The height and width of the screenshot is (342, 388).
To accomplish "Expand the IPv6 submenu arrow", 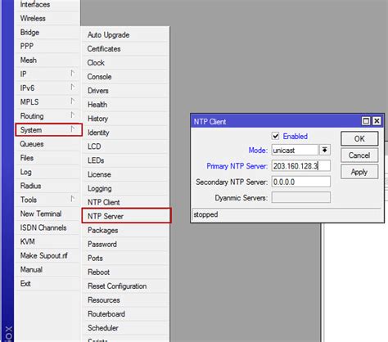I will click(72, 87).
